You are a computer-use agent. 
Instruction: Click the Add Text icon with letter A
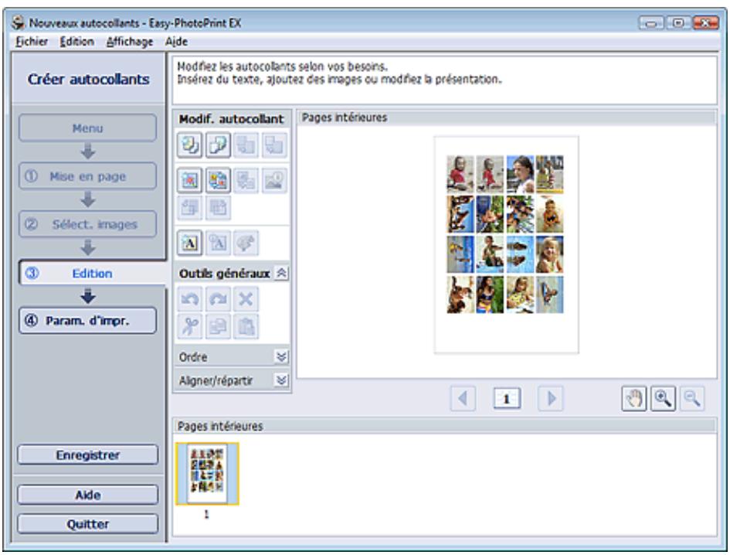[189, 243]
